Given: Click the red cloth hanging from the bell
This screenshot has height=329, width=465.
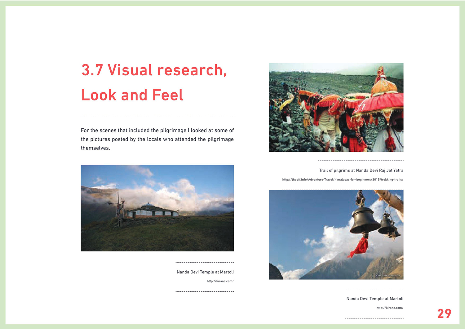Looking at the screenshot, I should coord(360,247).
